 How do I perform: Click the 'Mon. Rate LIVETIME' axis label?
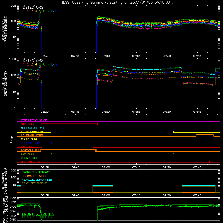(4, 209)
